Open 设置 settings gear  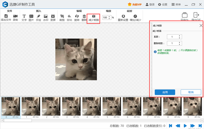click(x=163, y=4)
